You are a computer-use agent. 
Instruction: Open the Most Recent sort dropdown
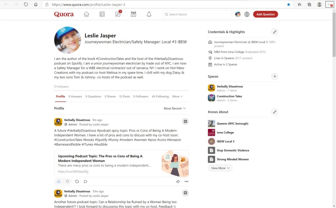click(175, 108)
